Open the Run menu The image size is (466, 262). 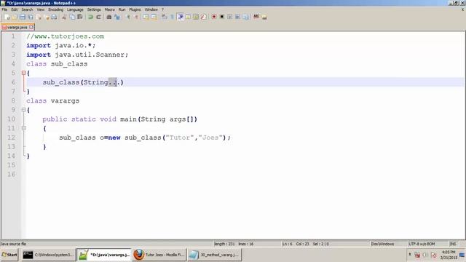[x=122, y=9]
